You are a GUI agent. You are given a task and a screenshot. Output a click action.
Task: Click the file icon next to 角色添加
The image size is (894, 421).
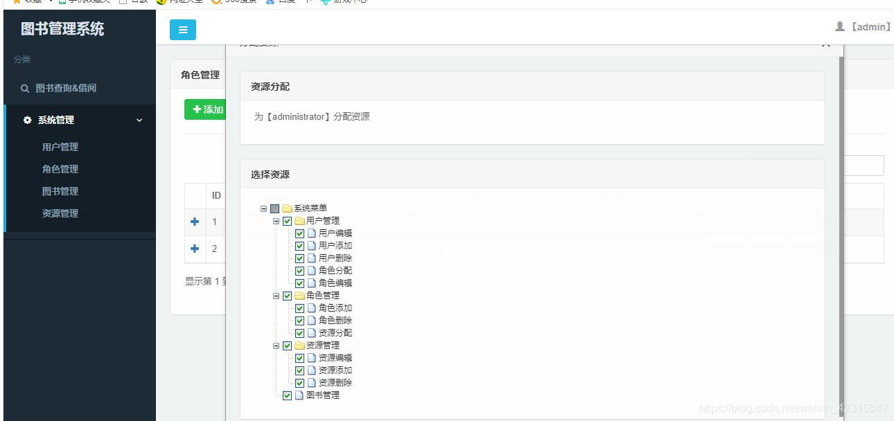point(312,308)
